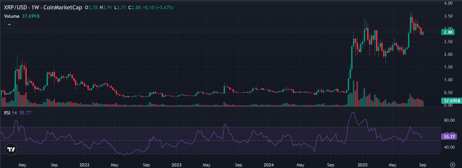Open the TradingView logo link
The height and width of the screenshot is (168, 462).
tap(11, 149)
